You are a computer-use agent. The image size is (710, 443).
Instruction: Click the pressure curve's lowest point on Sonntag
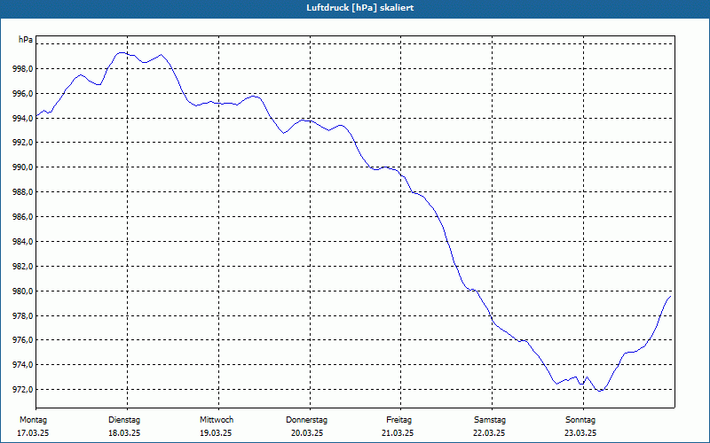click(600, 391)
